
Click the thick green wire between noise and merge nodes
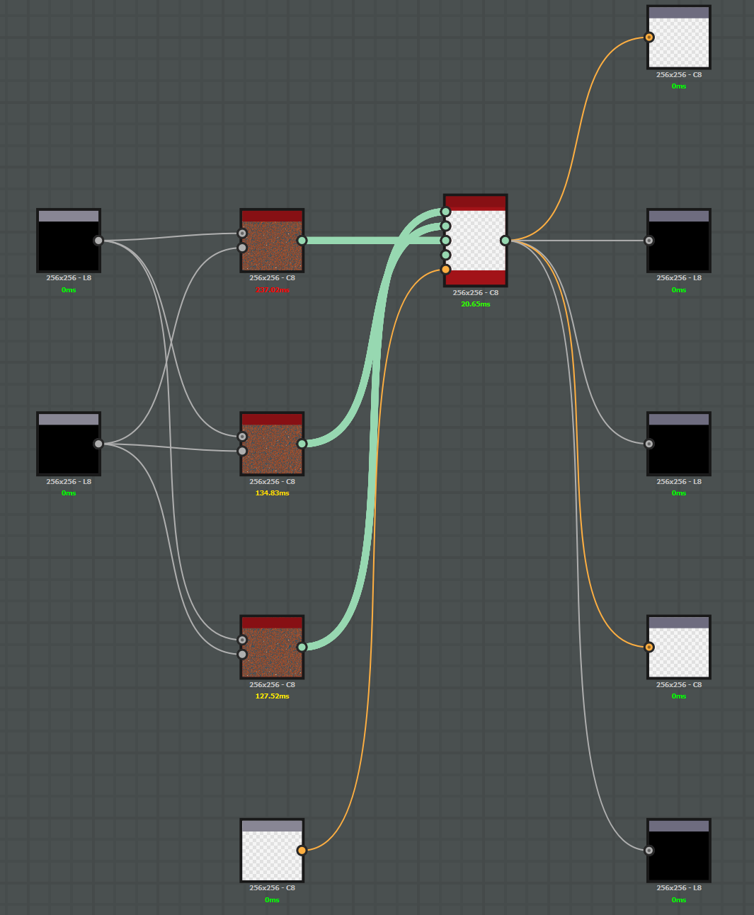pyautogui.click(x=368, y=241)
